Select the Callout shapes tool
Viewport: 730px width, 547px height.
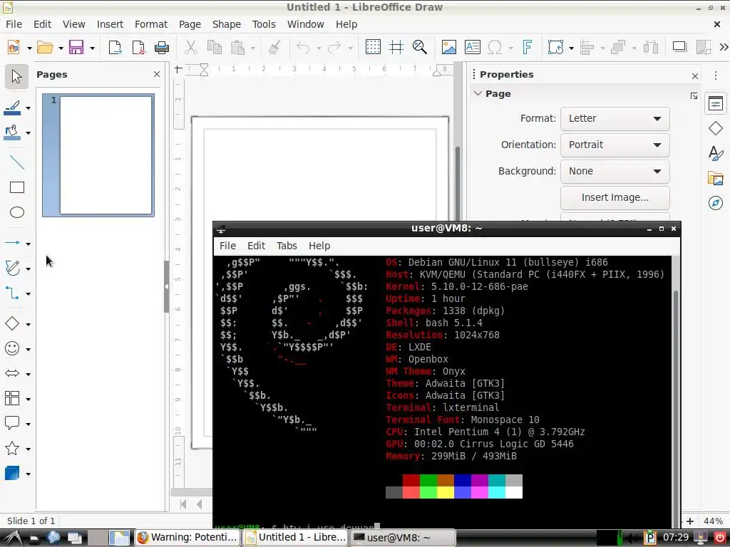click(12, 423)
